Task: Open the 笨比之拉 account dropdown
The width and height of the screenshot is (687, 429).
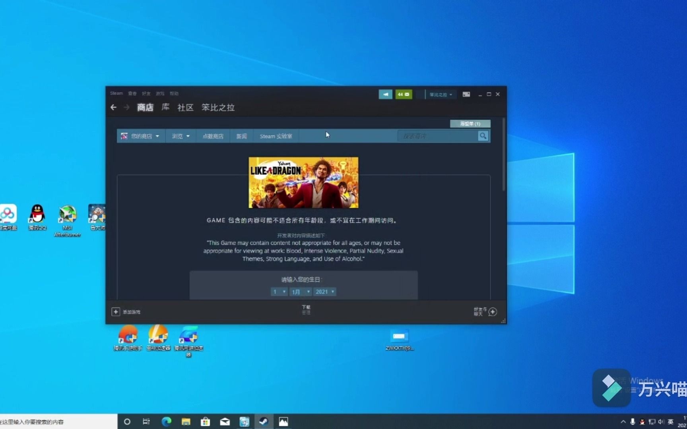Action: [x=441, y=95]
